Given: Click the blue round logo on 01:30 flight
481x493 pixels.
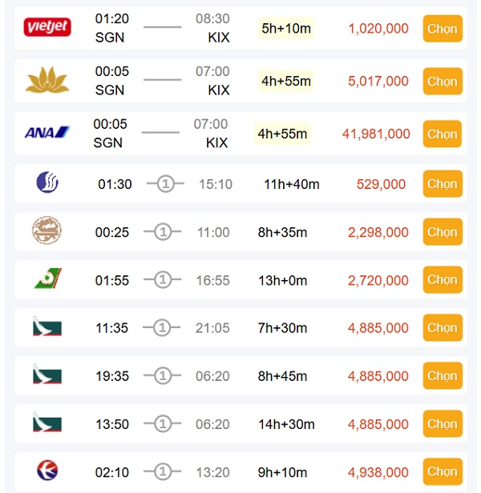Looking at the screenshot, I should click(47, 183).
